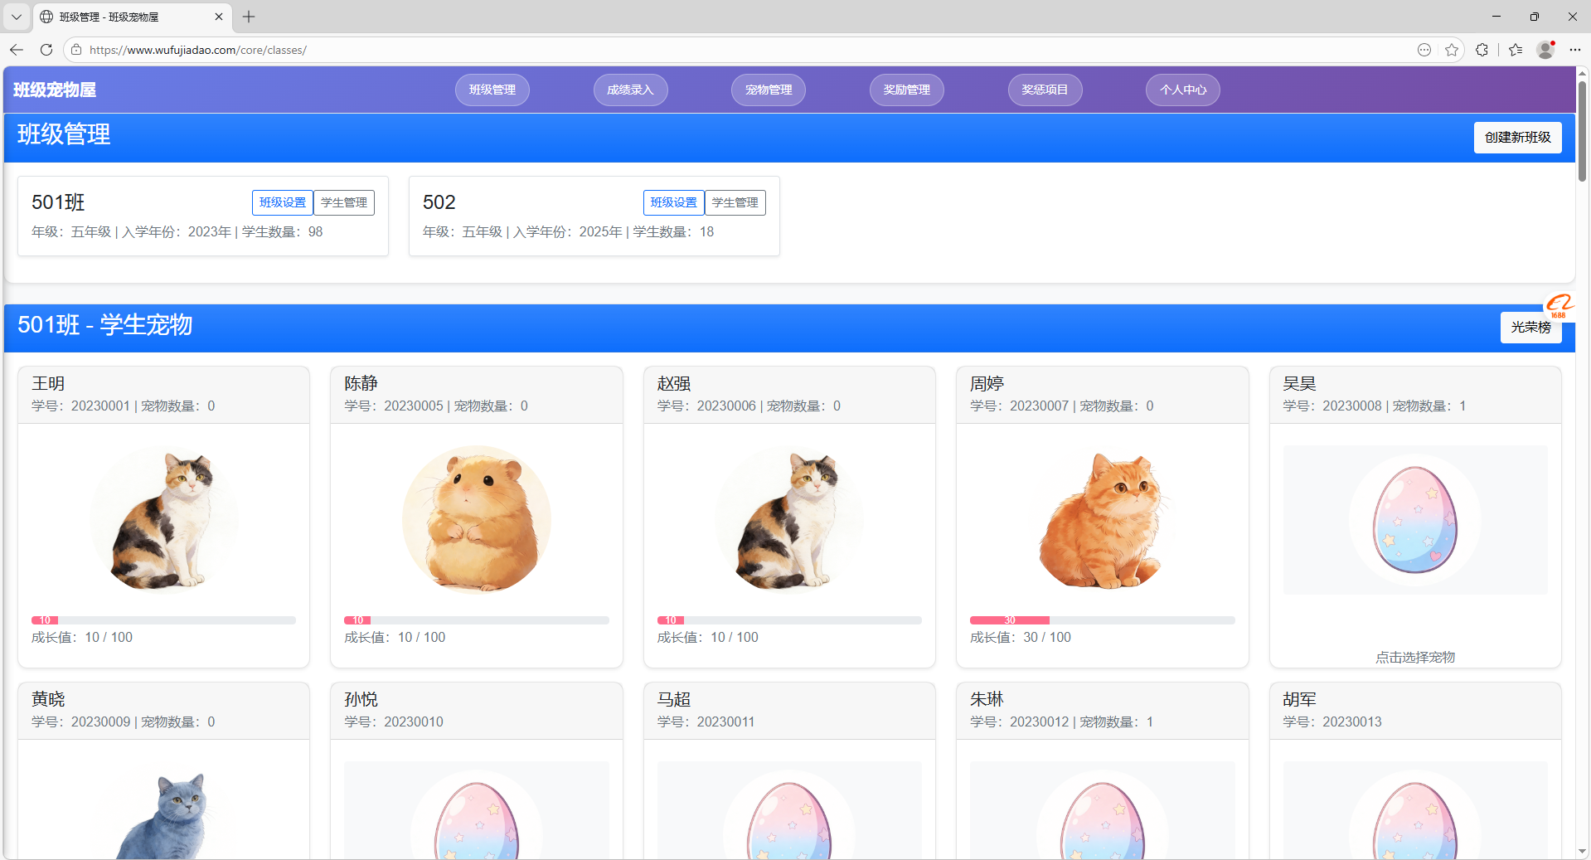The width and height of the screenshot is (1591, 860).
Task: Open 学生管理 for class 502
Action: click(735, 202)
